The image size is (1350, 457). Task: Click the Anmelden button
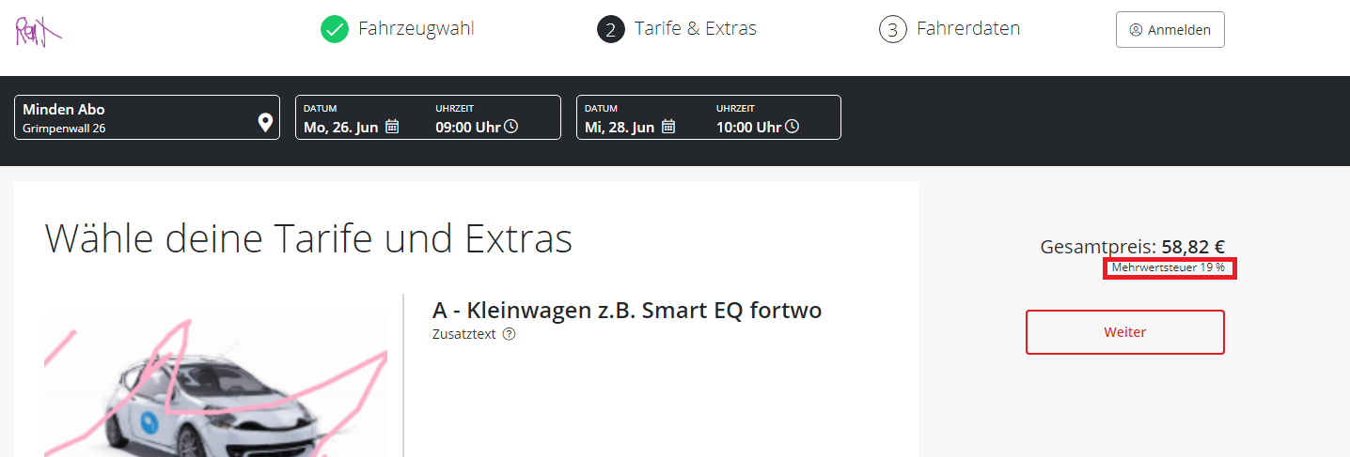1169,30
